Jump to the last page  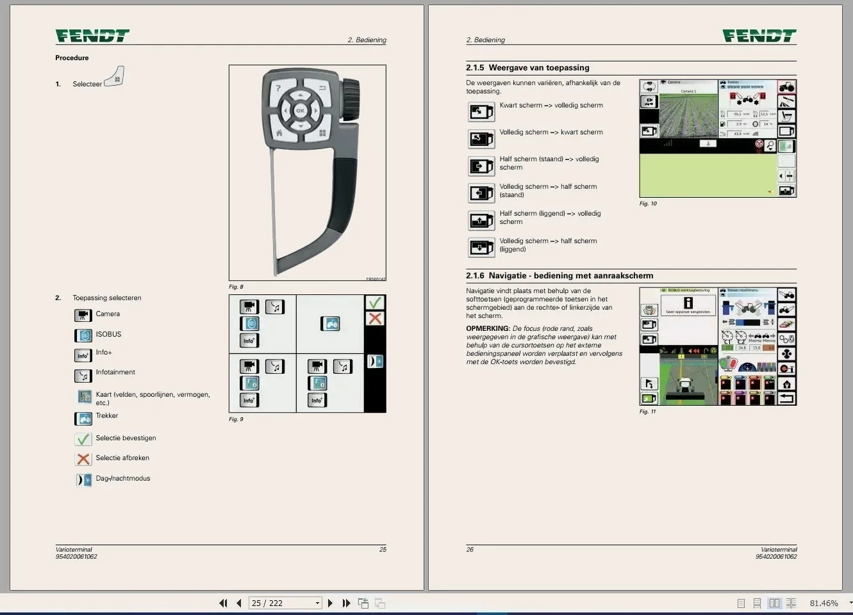click(x=346, y=603)
